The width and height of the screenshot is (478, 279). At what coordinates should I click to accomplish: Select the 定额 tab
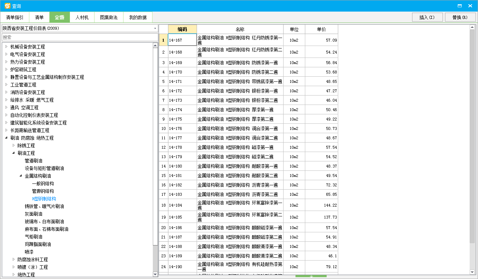pyautogui.click(x=60, y=17)
